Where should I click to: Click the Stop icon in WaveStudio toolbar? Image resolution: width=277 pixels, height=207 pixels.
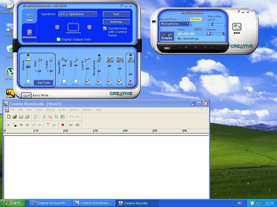click(x=21, y=125)
